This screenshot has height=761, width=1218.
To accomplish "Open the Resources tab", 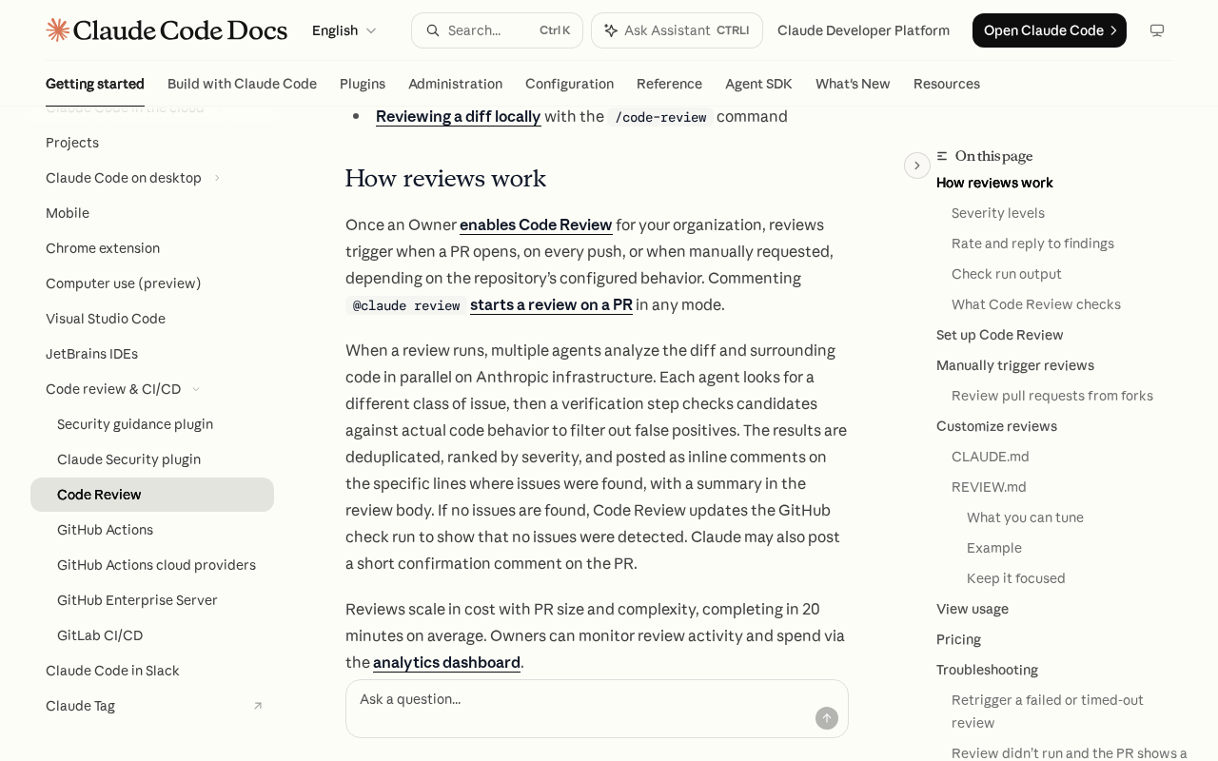I will coord(947,84).
